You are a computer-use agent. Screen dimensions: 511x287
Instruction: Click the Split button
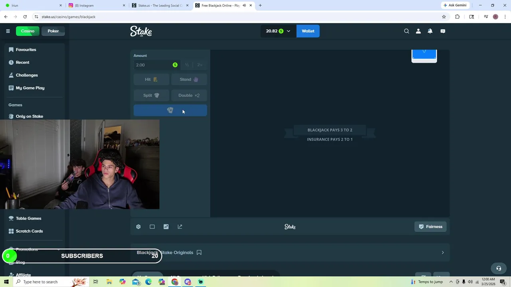click(151, 95)
